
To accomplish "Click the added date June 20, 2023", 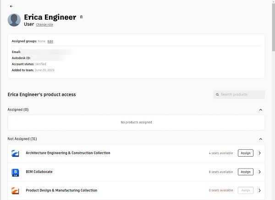I will 44,70.
